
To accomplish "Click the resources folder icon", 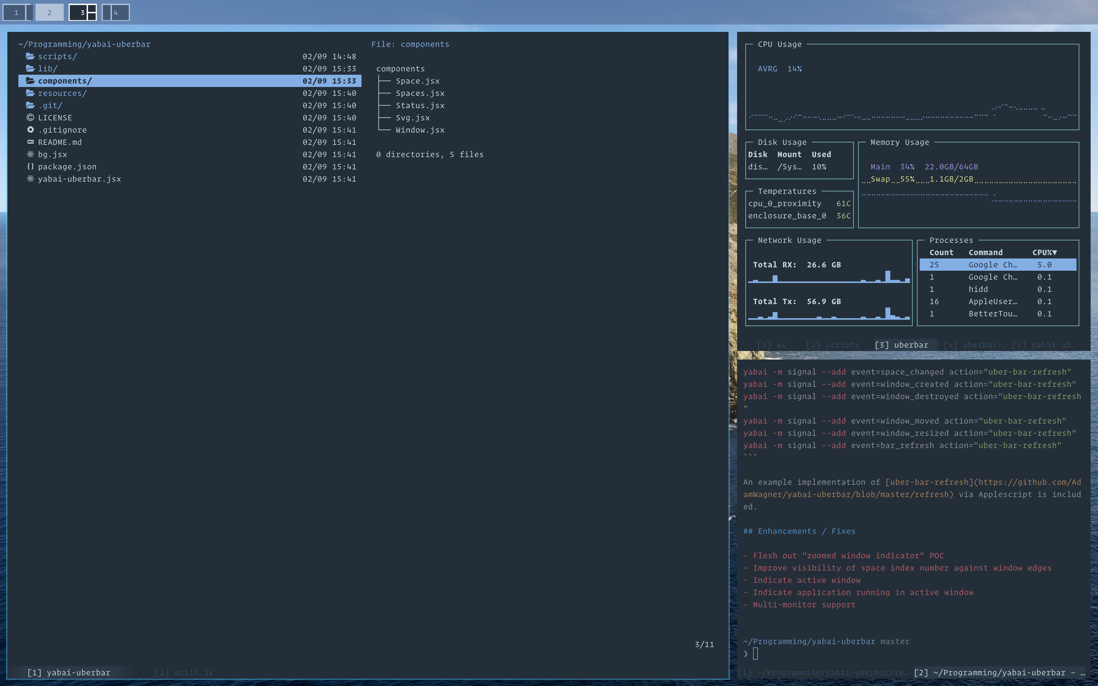I will coord(30,93).
